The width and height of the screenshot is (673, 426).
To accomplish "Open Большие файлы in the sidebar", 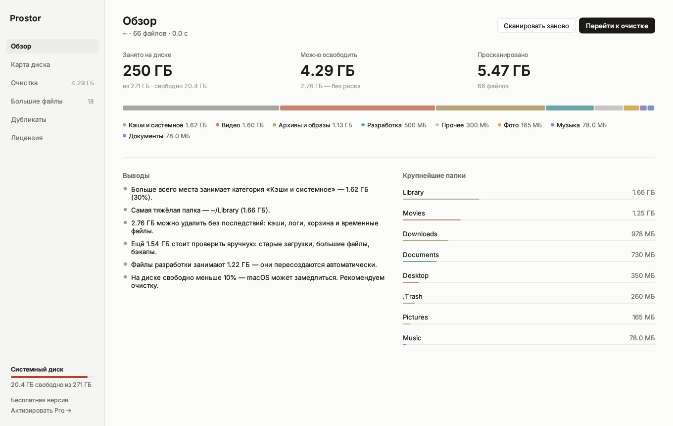I will 52,101.
